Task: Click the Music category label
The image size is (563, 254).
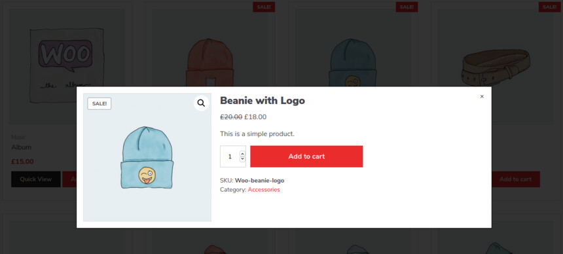Action: point(18,137)
